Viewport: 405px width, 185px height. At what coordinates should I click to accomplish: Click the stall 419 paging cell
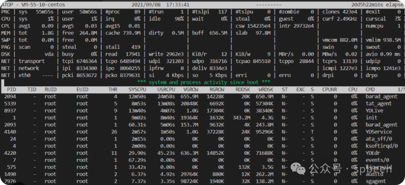tap(123, 47)
